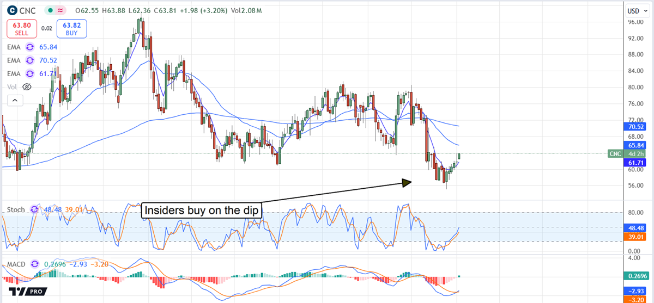The width and height of the screenshot is (654, 303).
Task: Select the EMA 70.52 indicator label
Action: click(14, 60)
